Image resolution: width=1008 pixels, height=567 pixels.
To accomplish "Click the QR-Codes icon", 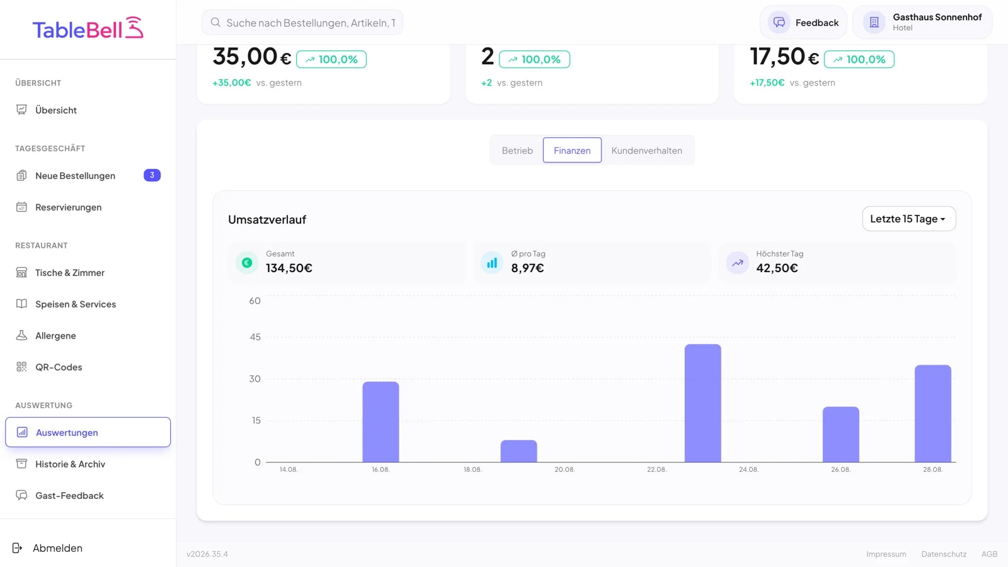I will (x=21, y=367).
